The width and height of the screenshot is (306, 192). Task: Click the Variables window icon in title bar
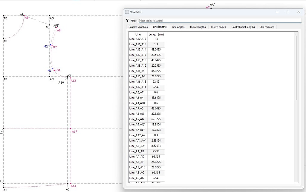pos(127,12)
